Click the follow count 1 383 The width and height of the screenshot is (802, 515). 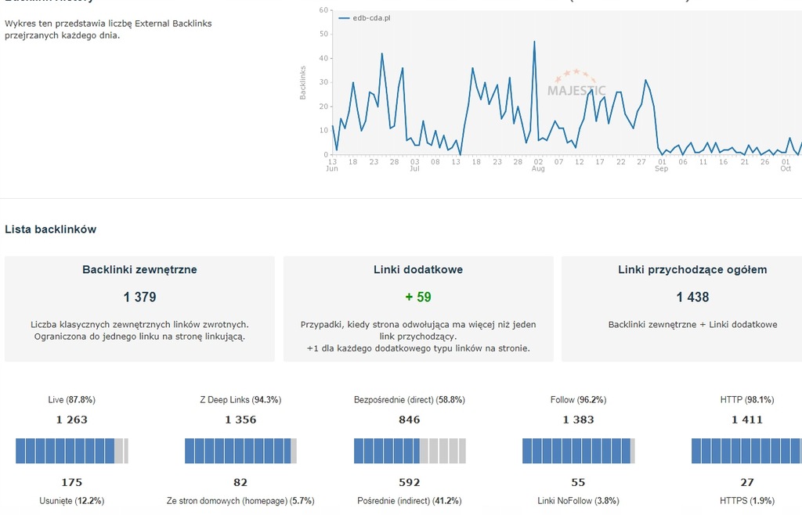coord(579,420)
